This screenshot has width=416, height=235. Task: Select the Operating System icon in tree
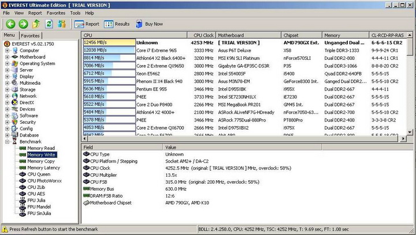(x=15, y=63)
